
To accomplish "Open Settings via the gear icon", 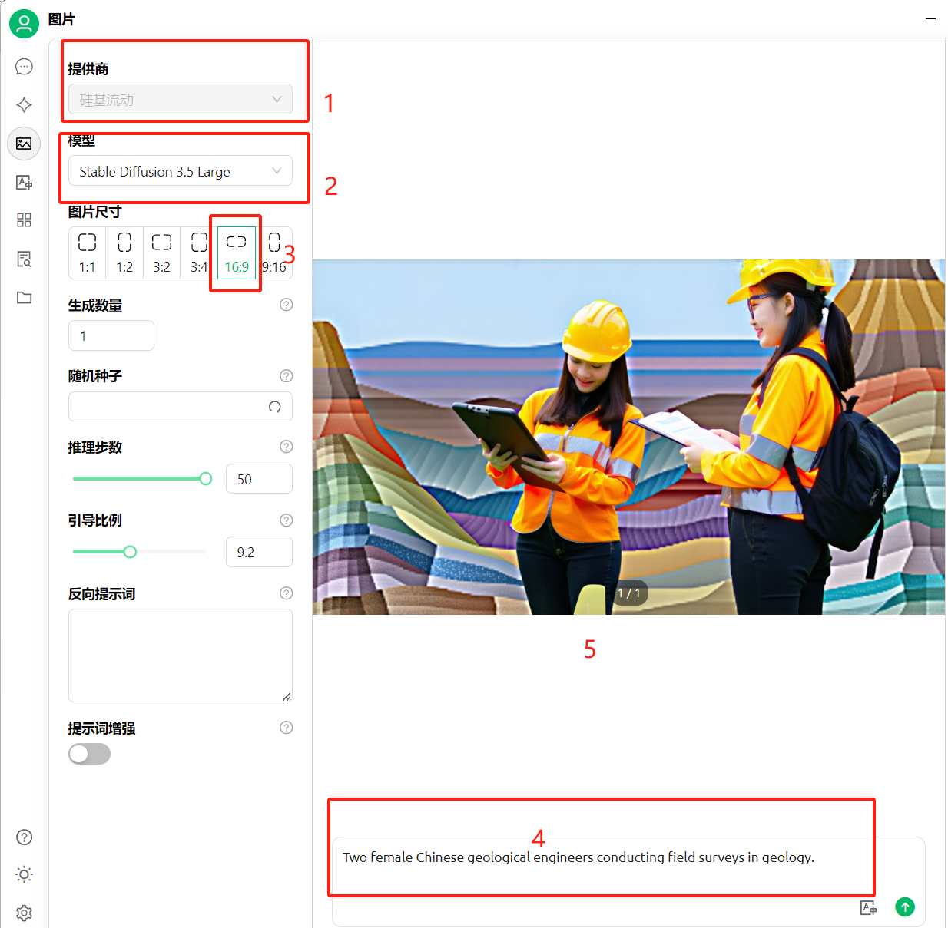I will [x=24, y=913].
